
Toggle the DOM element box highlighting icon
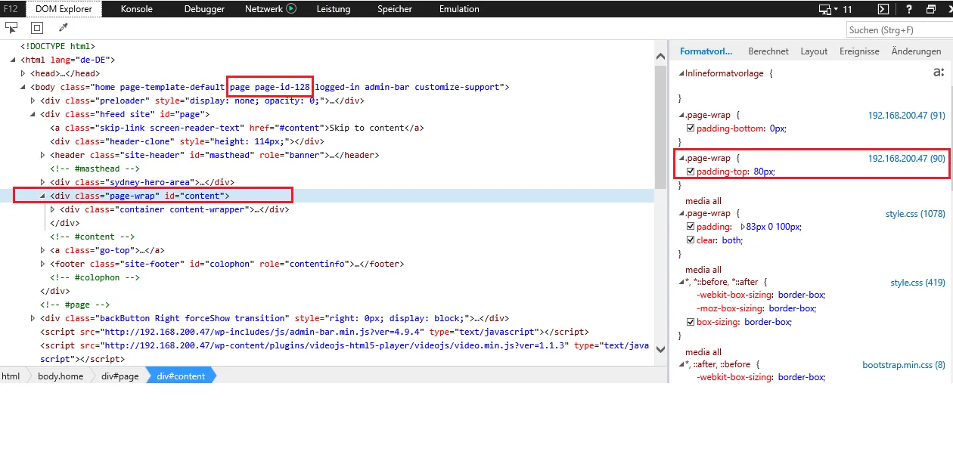(37, 27)
